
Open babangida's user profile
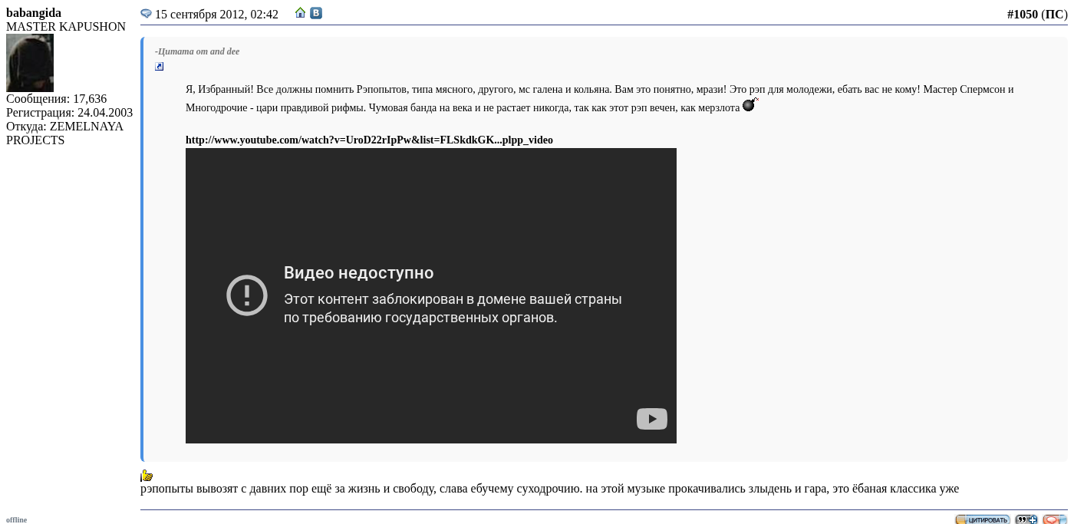pos(34,13)
